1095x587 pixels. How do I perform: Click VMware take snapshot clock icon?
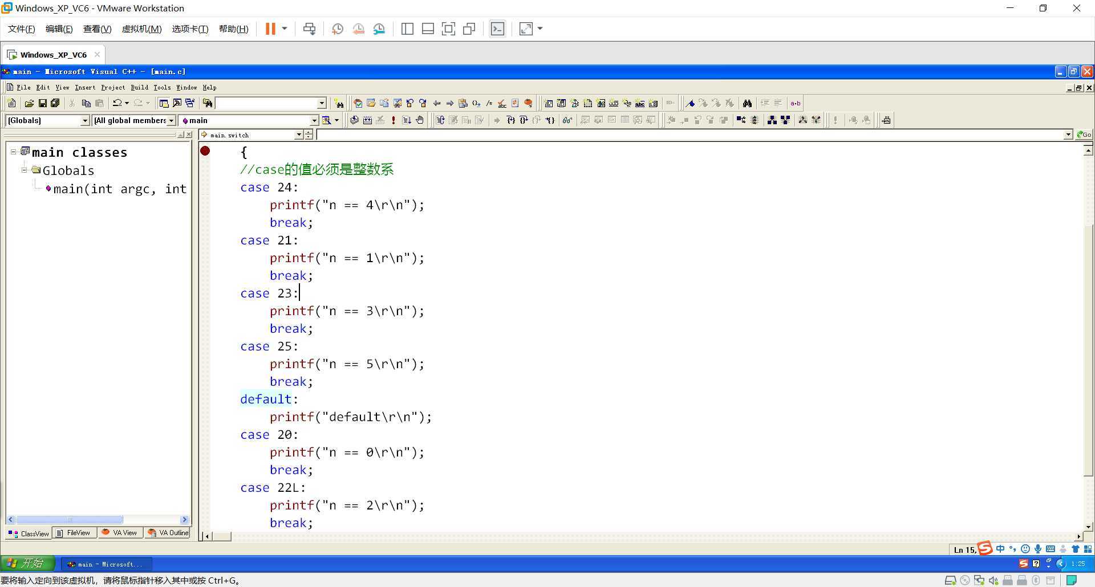(x=337, y=29)
